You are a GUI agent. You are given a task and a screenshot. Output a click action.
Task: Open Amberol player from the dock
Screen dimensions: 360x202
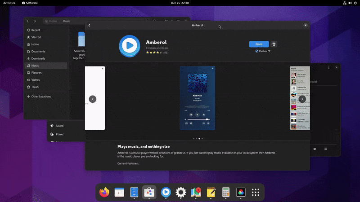pos(166,192)
